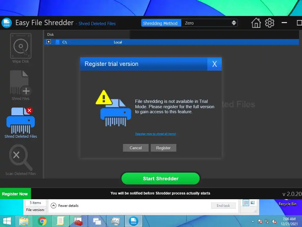Click the C:\ drive icon in list
Viewport: 302px width, 227px height.
[58, 42]
